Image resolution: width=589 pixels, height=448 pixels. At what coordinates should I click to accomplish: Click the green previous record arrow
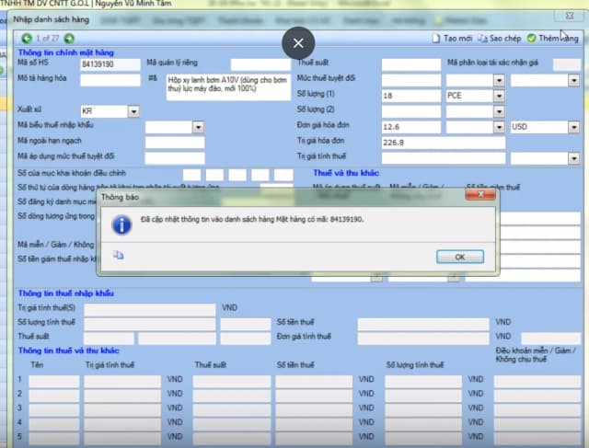[x=25, y=39]
